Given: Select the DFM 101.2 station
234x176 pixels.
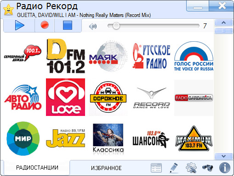Looking at the screenshot, I should pyautogui.click(x=66, y=56).
